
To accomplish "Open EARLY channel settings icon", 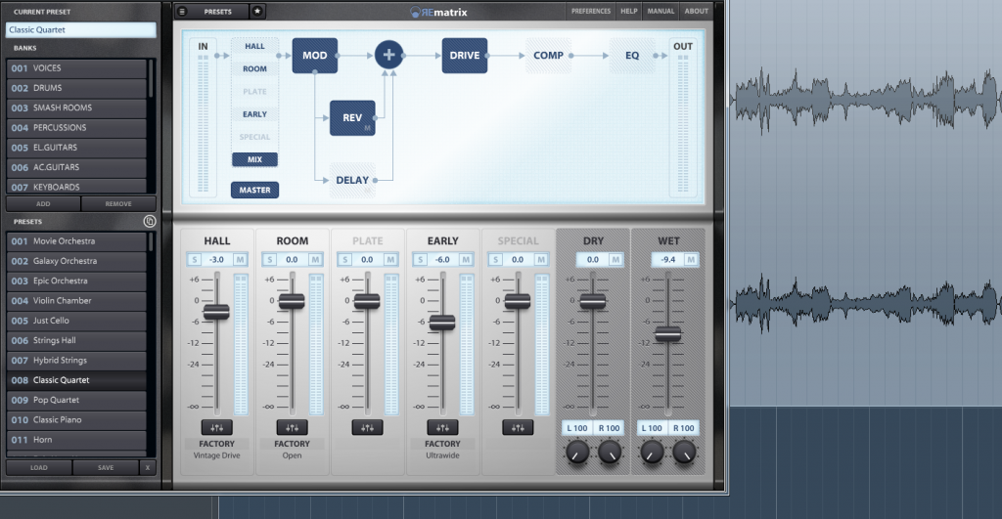I will 442,428.
